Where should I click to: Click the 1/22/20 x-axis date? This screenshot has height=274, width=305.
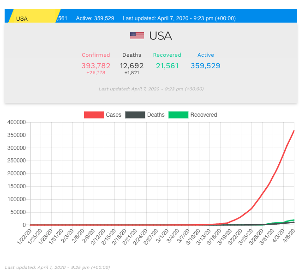(x=24, y=237)
